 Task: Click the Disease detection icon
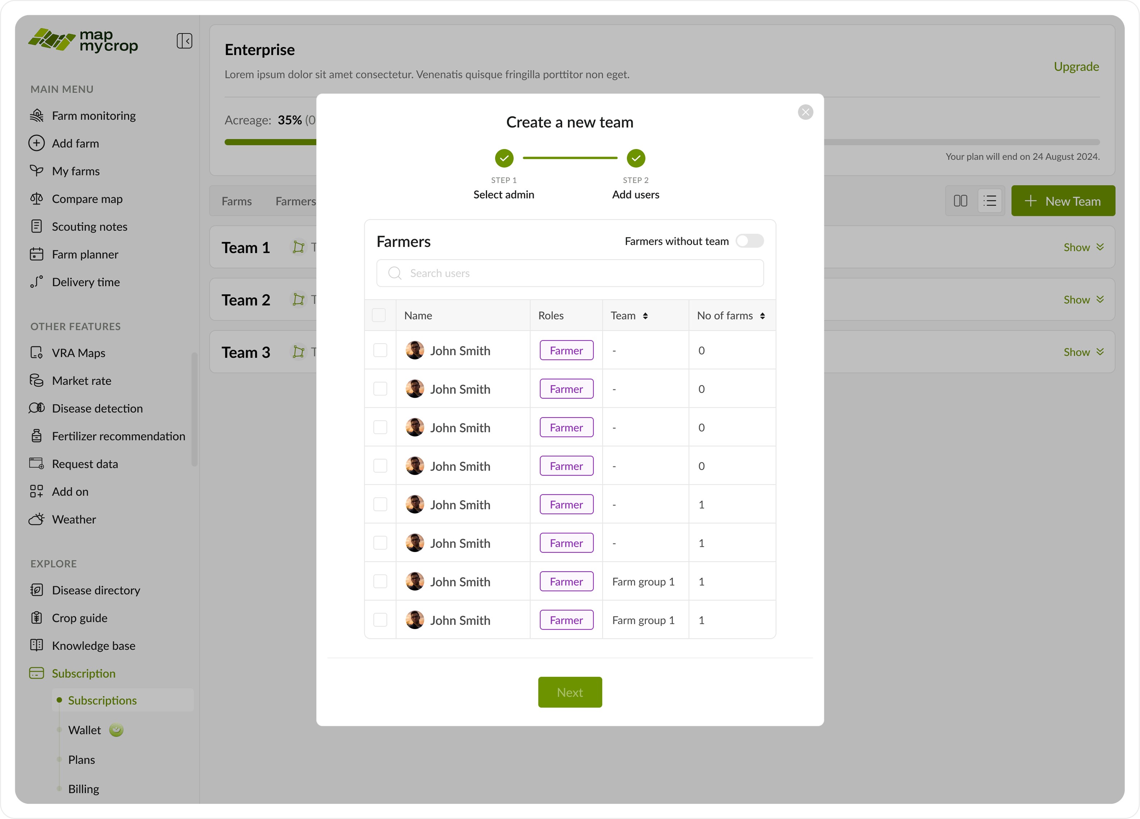pos(37,408)
